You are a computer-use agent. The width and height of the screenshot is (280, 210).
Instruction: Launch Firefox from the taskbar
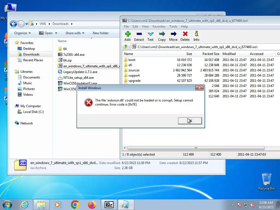point(92,205)
